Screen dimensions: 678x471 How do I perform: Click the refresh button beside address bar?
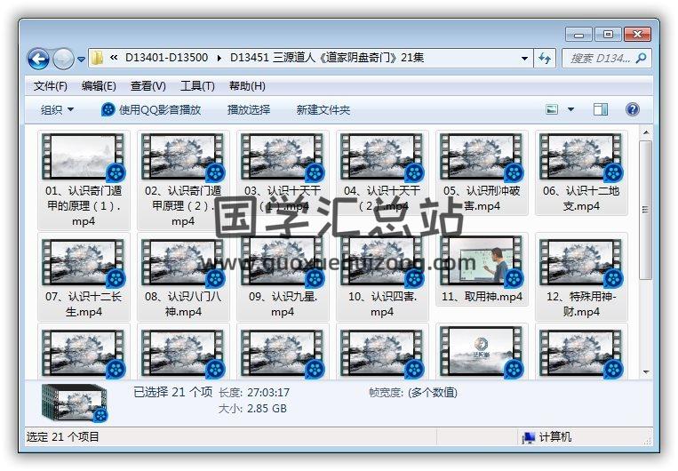(x=545, y=59)
